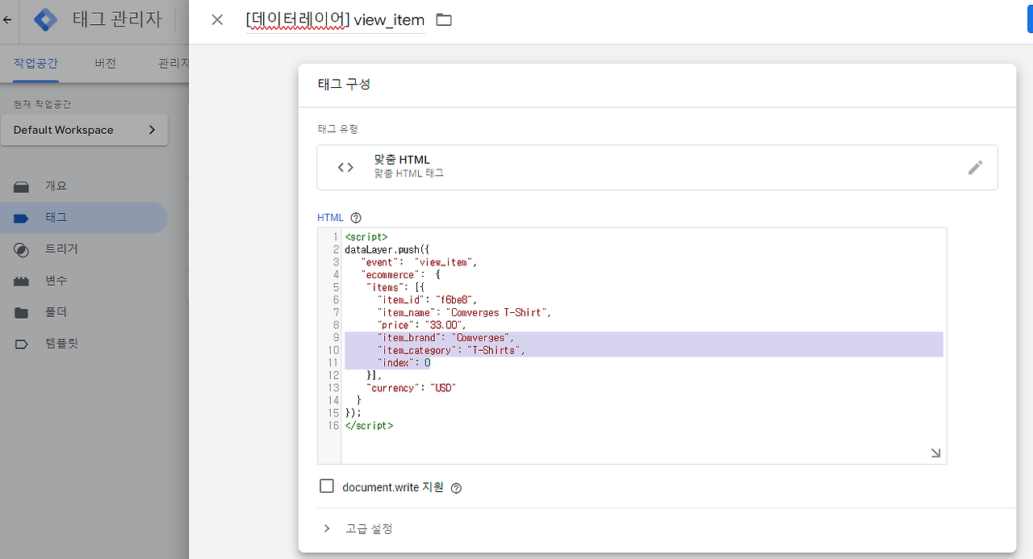Click the tag name input field at top
The height and width of the screenshot is (559, 1033).
pyautogui.click(x=335, y=19)
